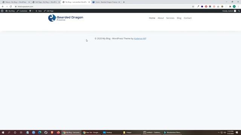Close the Menus My Blog tab
Image resolution: width=241 pixels, height=135 pixels.
[29, 2]
